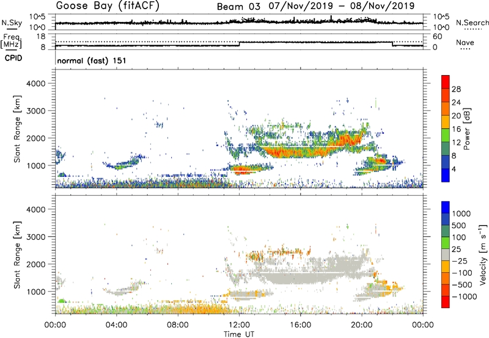Select the Freq. [MHz] axis label
This screenshot has height=338, width=489.
coord(11,41)
